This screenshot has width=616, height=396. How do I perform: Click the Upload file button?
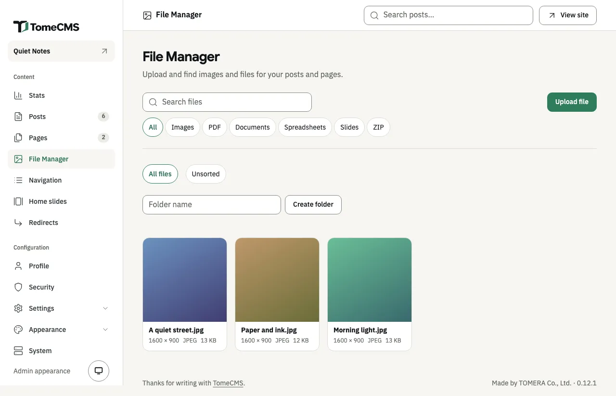pyautogui.click(x=572, y=102)
